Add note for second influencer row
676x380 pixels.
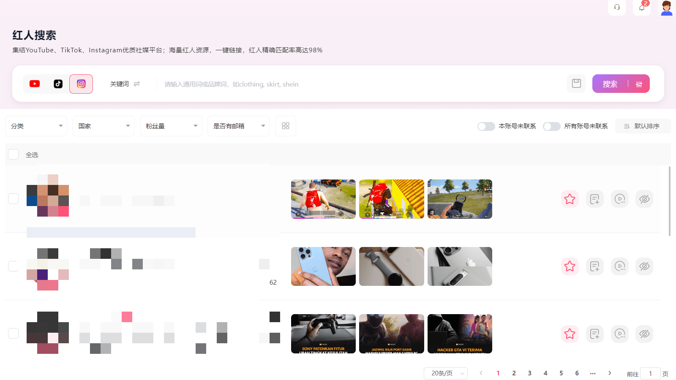click(594, 266)
